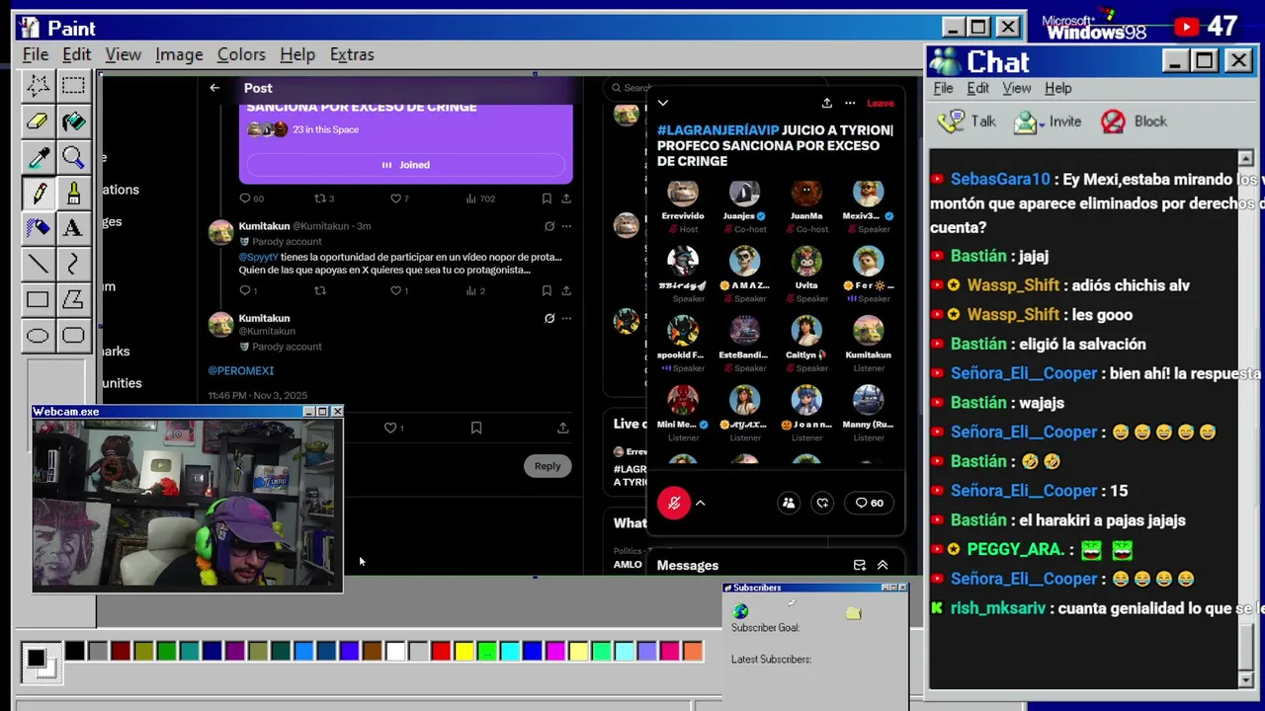
Task: Pick the Line tool in Paint
Action: coord(38,264)
